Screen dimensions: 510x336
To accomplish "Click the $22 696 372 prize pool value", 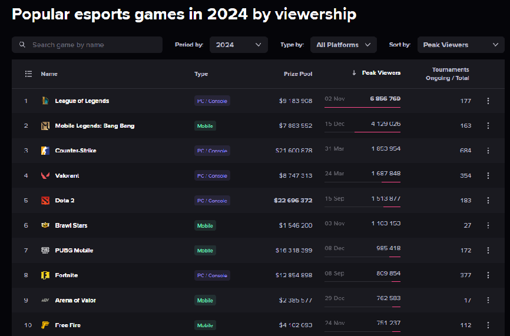I will pos(293,201).
